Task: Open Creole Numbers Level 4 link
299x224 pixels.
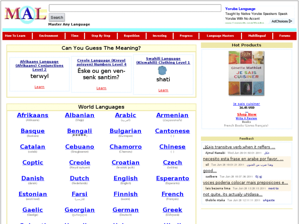Action: pos(101,62)
